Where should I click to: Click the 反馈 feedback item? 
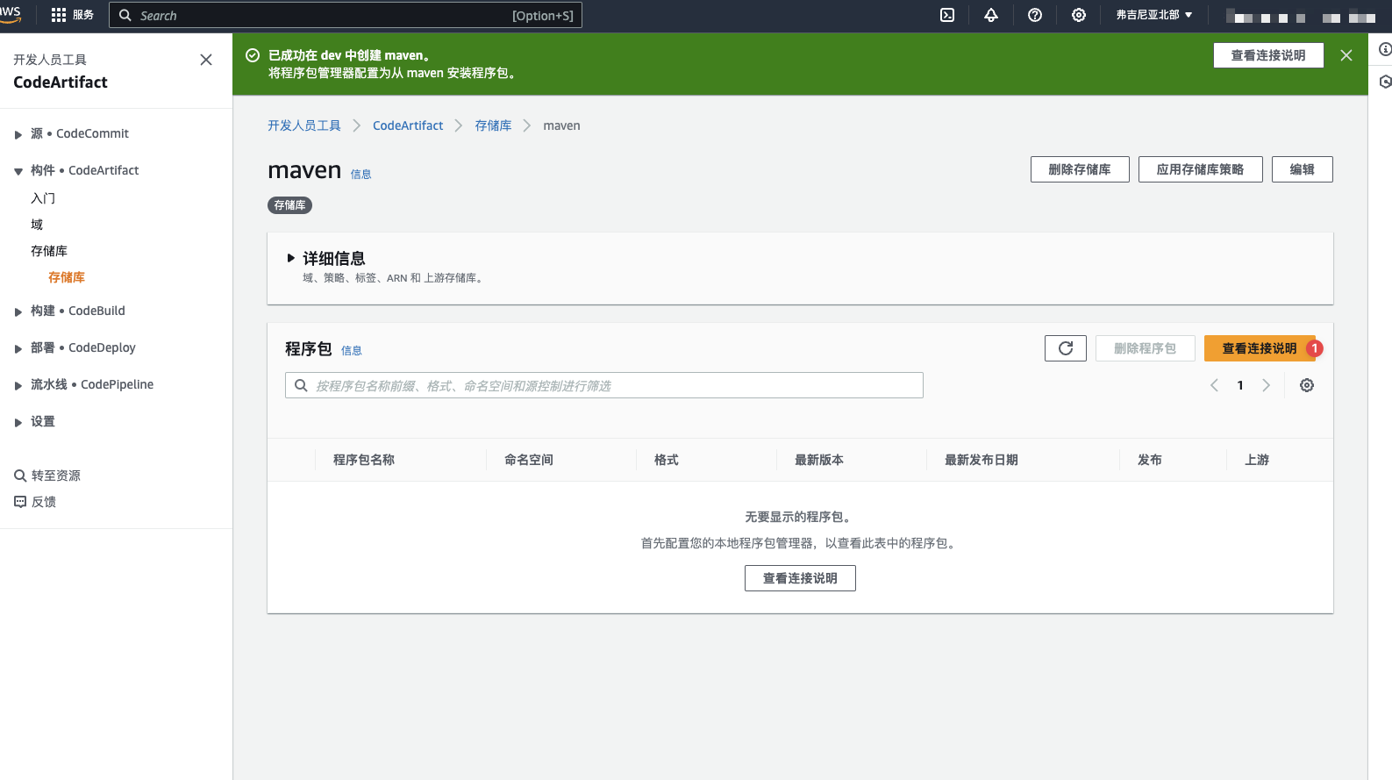[x=35, y=502]
